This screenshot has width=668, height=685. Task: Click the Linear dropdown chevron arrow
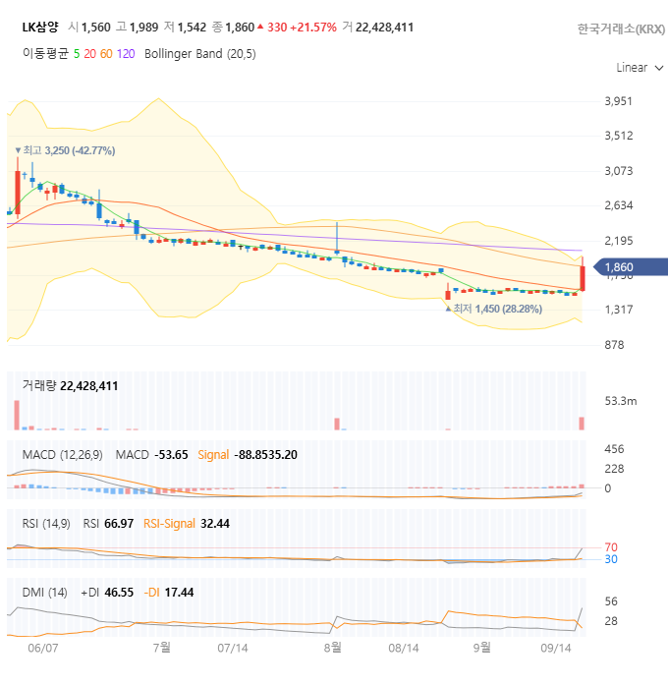tap(659, 68)
